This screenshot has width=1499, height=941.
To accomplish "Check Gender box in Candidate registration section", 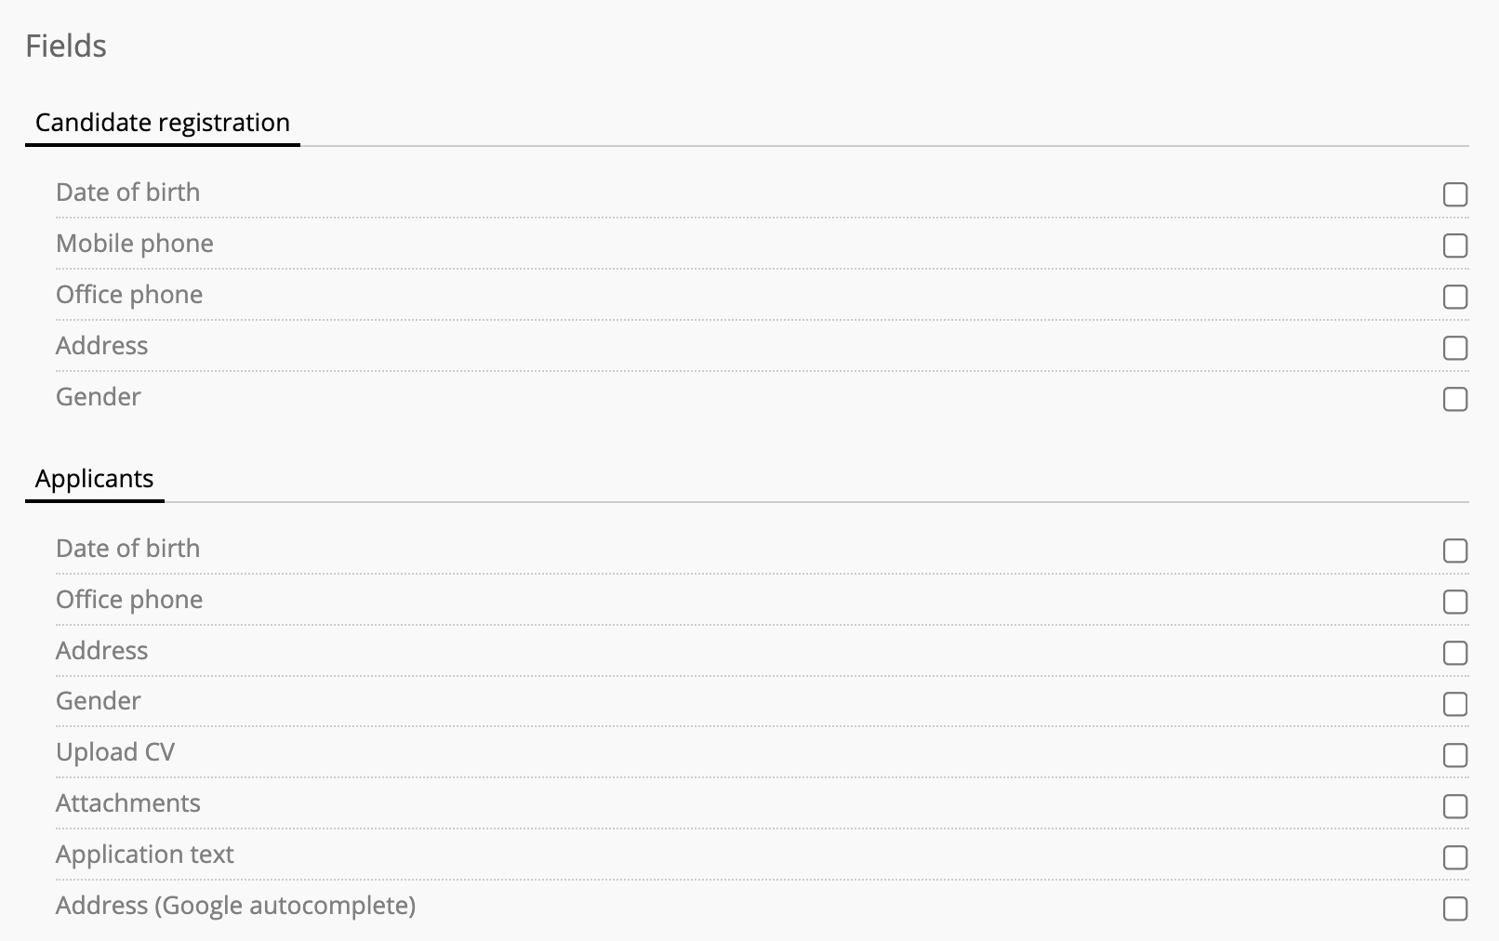I will click(1455, 399).
